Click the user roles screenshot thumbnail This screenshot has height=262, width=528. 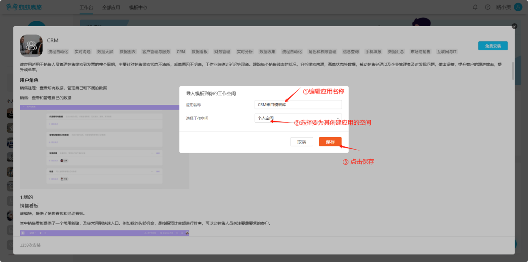104,147
